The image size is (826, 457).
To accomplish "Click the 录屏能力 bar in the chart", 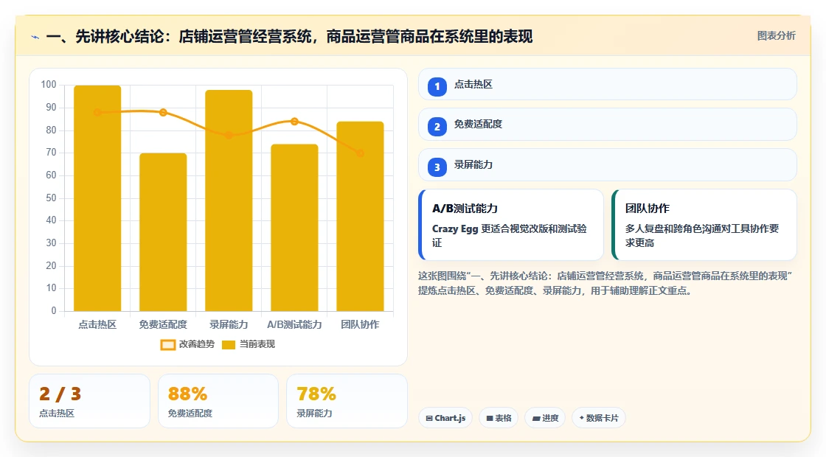I will pos(229,200).
